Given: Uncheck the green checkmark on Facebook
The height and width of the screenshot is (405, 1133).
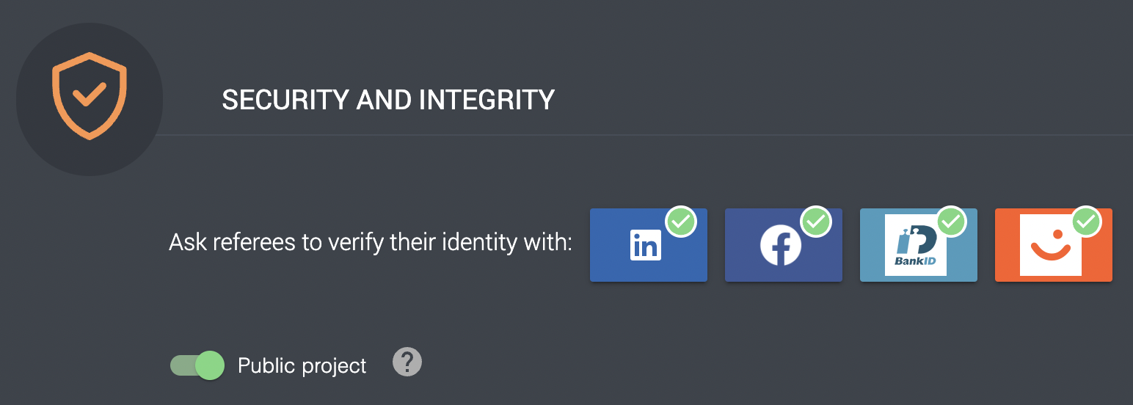Looking at the screenshot, I should [x=815, y=221].
